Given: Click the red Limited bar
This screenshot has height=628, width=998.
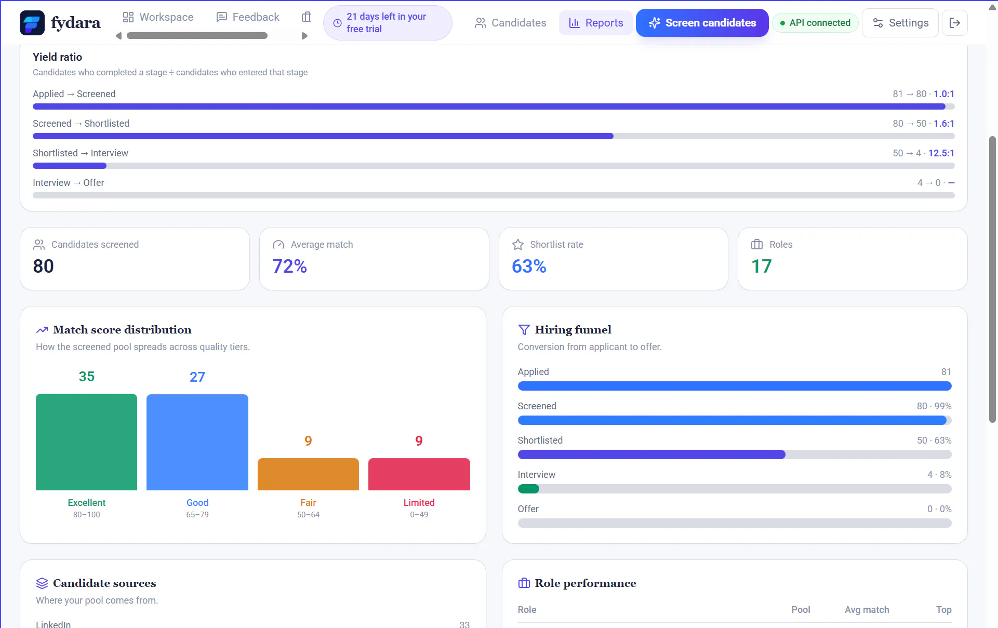Looking at the screenshot, I should tap(419, 474).
